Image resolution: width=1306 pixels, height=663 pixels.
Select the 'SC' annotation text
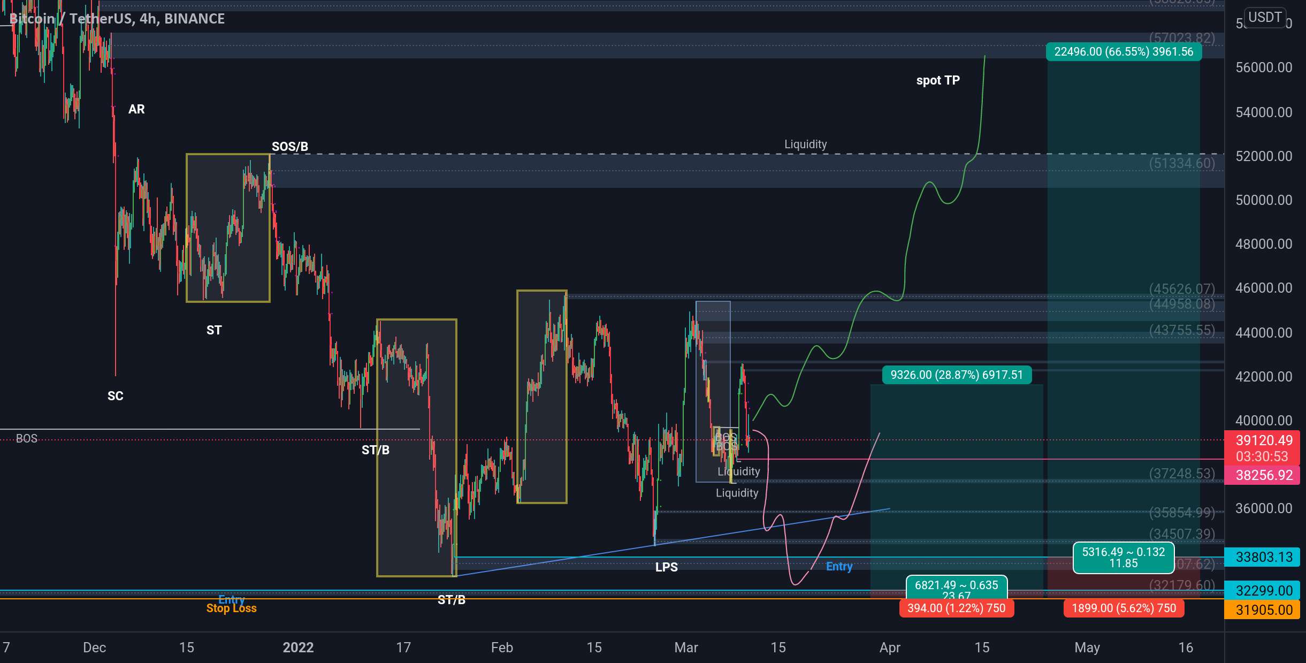point(116,396)
